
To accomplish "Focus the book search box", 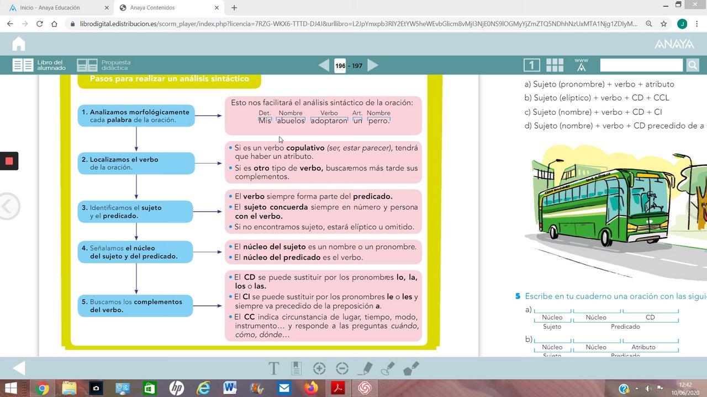I will [x=641, y=66].
